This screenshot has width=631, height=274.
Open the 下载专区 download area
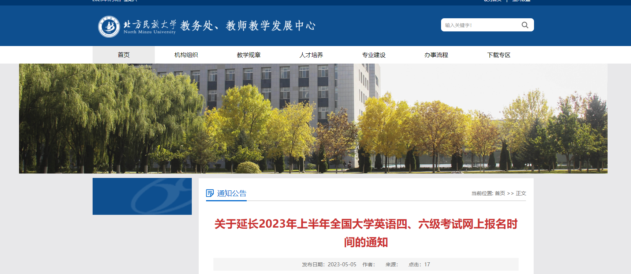click(499, 55)
